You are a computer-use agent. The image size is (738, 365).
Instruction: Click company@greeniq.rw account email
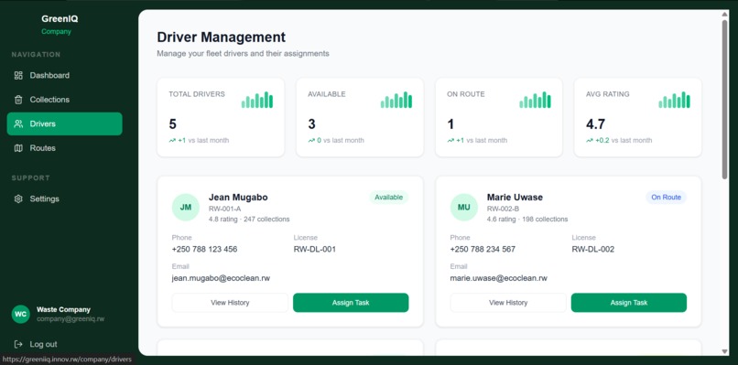71,319
